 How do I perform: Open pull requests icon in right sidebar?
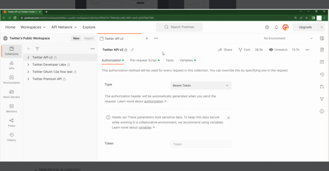pyautogui.click(x=322, y=87)
